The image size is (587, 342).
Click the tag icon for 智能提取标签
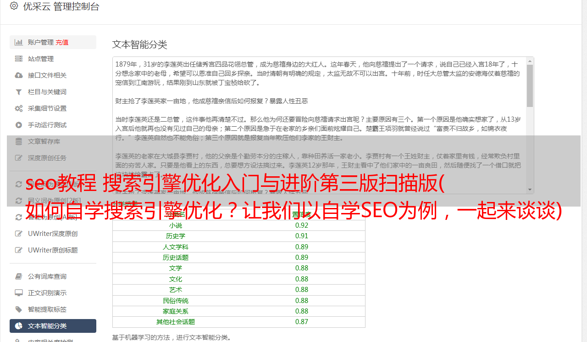(x=19, y=309)
